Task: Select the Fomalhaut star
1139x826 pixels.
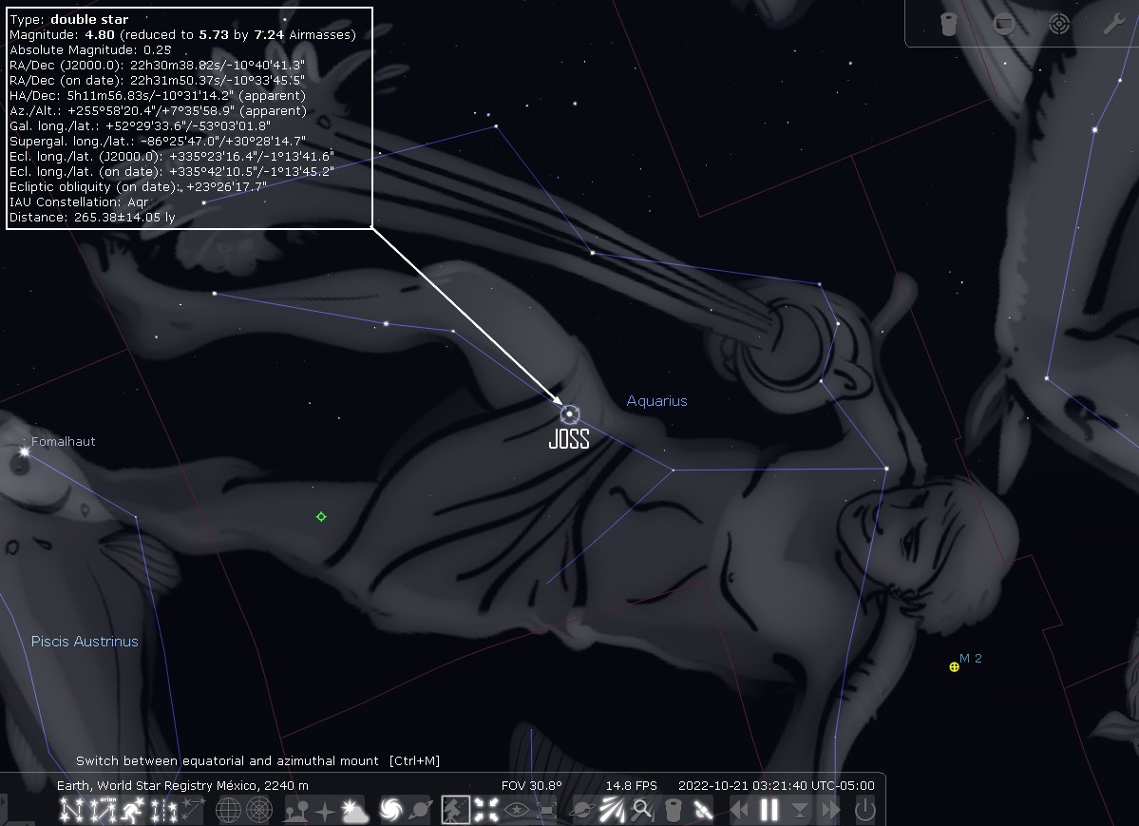Action: click(x=24, y=452)
